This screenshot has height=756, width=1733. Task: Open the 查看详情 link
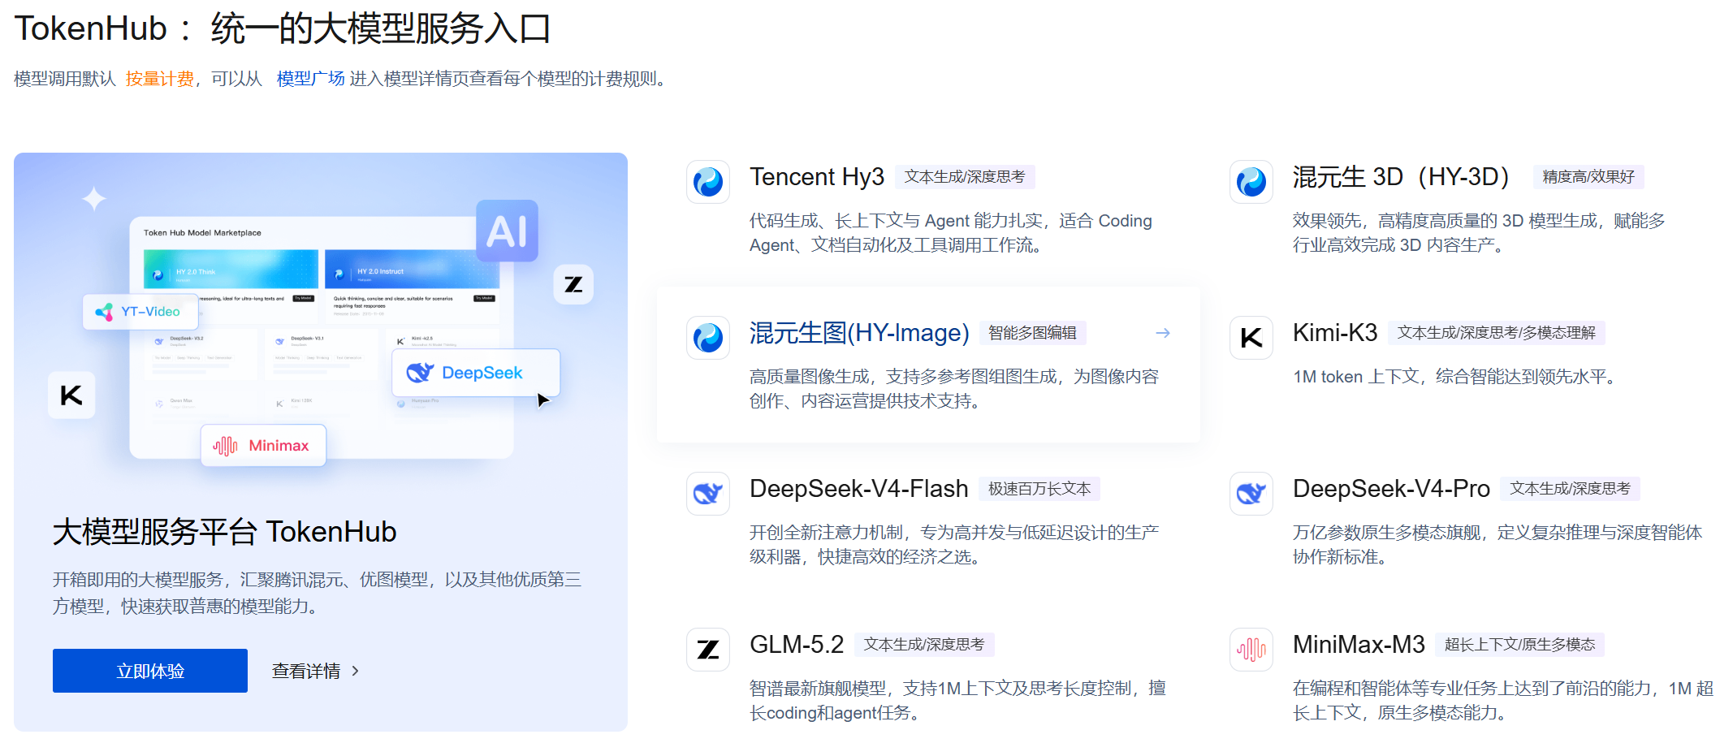click(x=306, y=671)
